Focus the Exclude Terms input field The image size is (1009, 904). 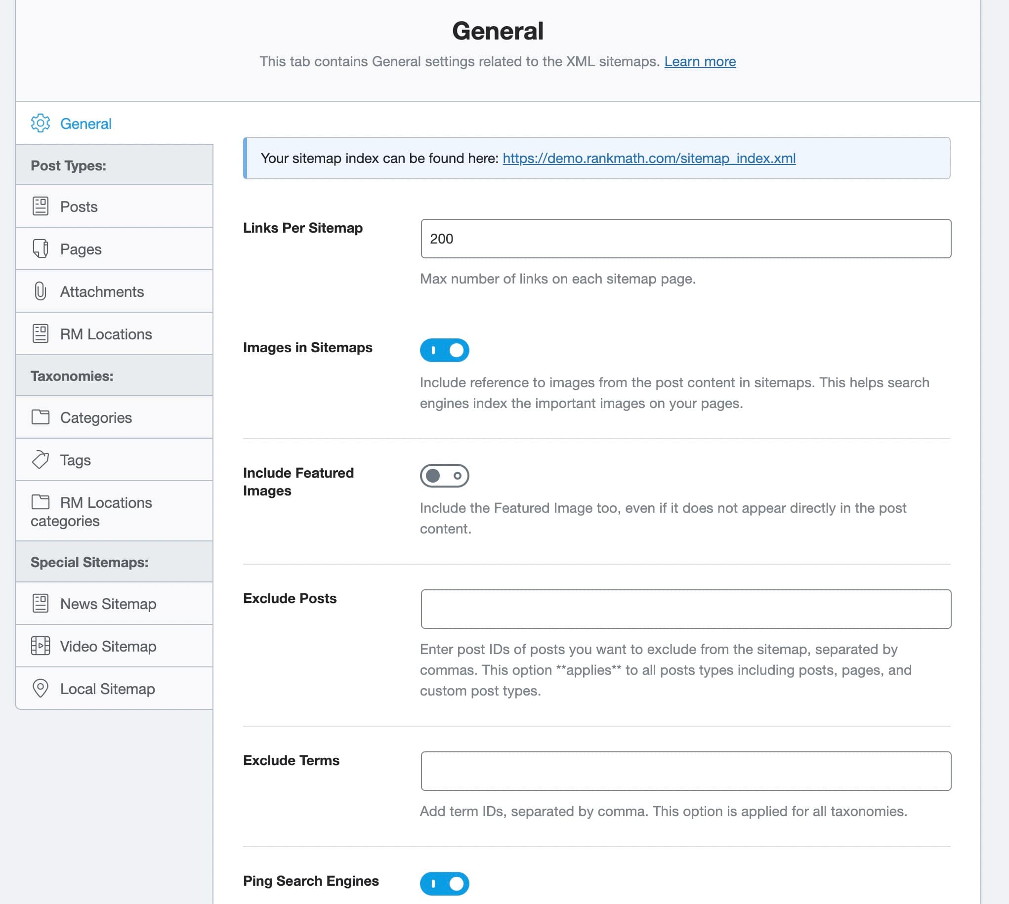685,771
